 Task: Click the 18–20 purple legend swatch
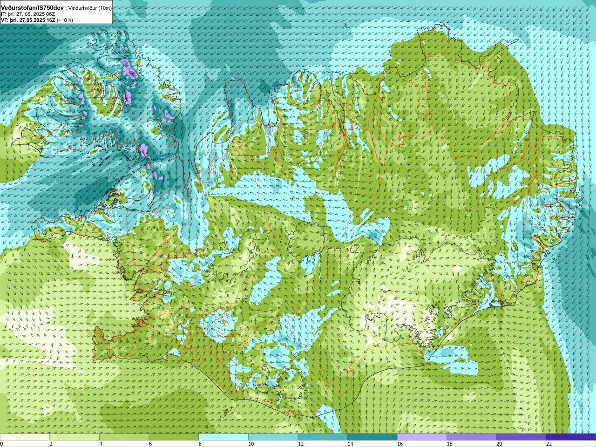pyautogui.click(x=471, y=437)
